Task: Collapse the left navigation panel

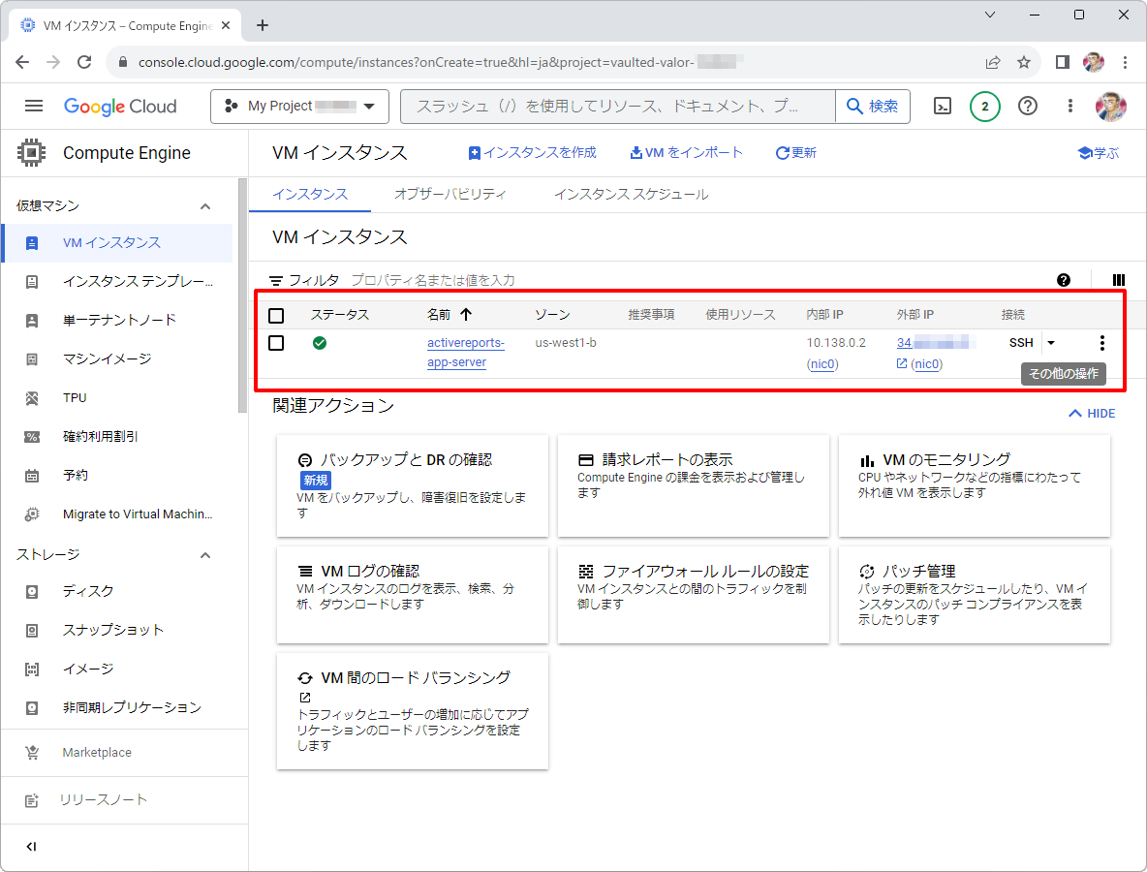Action: point(31,847)
